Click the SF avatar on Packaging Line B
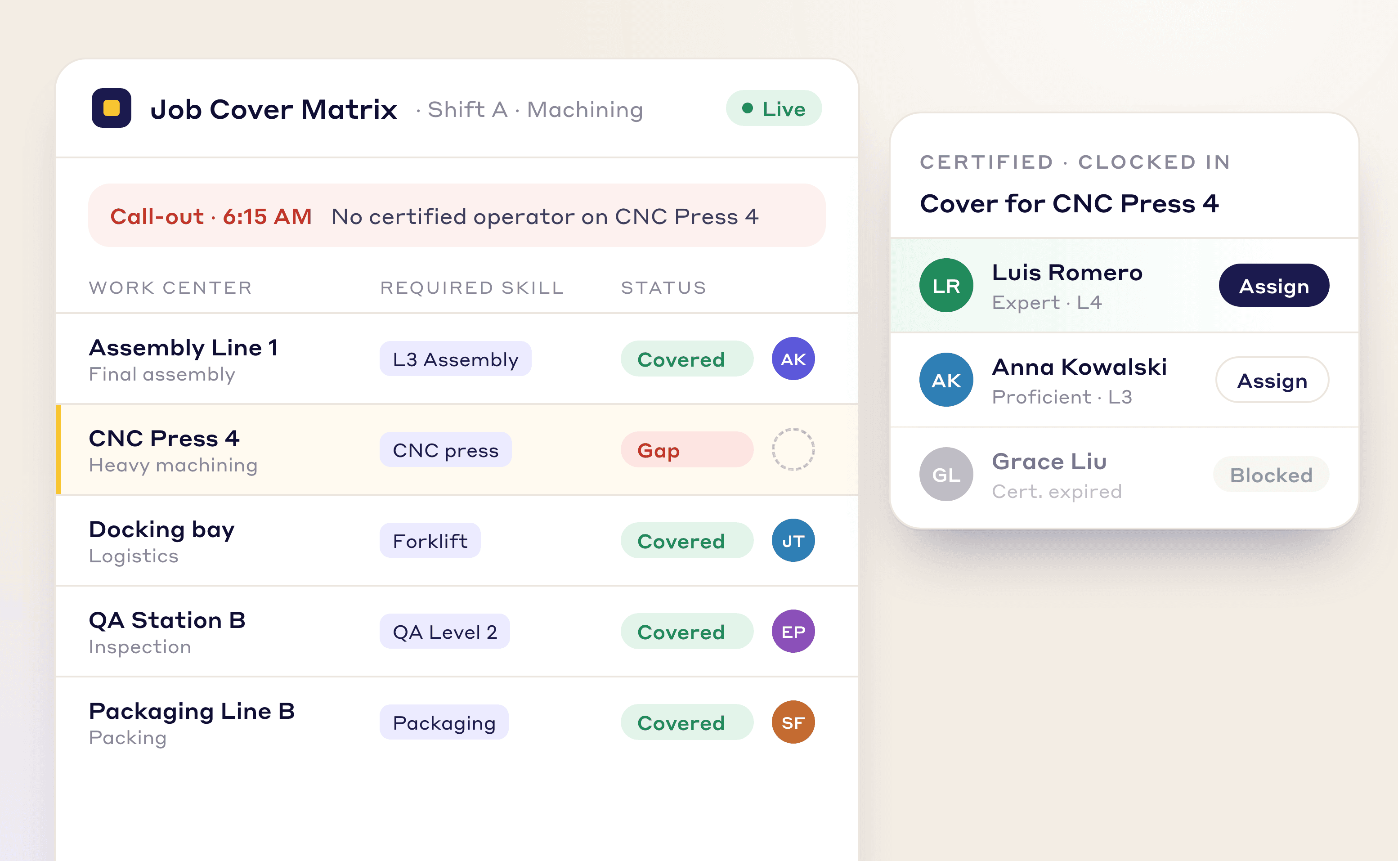Image resolution: width=1398 pixels, height=861 pixels. 793,722
